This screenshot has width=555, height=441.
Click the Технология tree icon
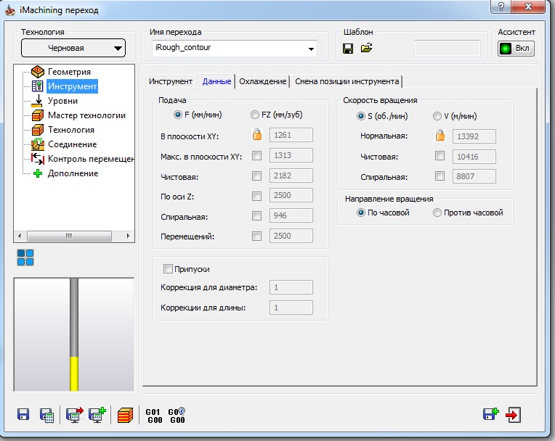pyautogui.click(x=38, y=130)
